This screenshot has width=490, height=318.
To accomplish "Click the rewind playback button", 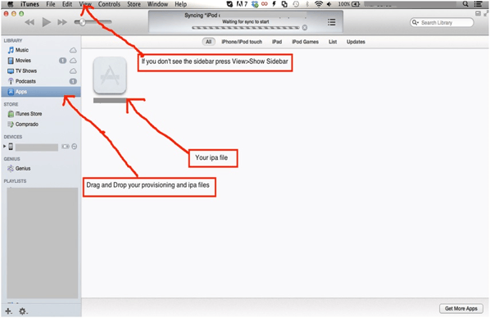I will [x=29, y=22].
